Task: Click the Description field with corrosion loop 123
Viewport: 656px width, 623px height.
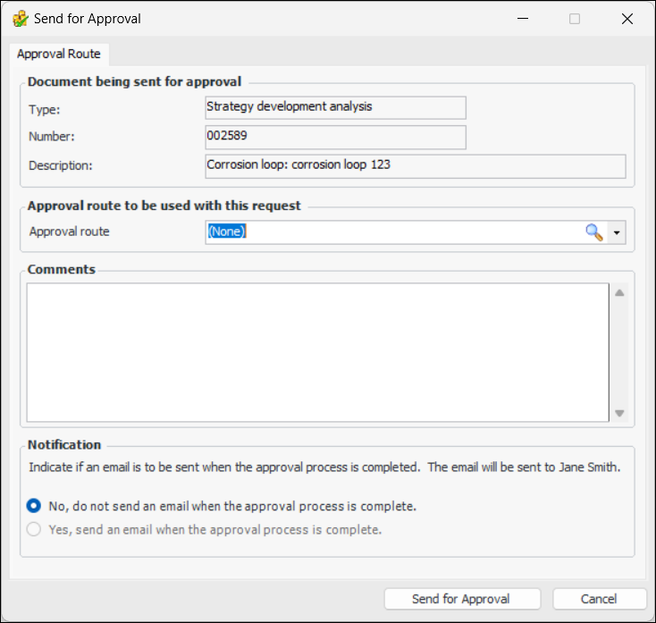Action: (x=415, y=166)
